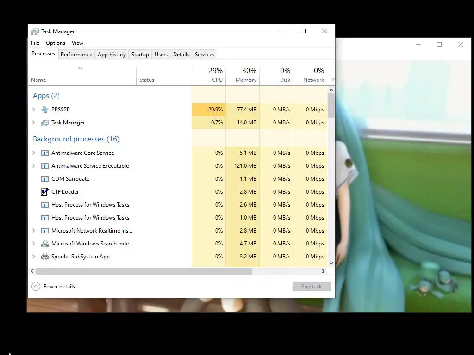Click the COM Surrogate process icon
The width and height of the screenshot is (474, 355).
click(45, 179)
